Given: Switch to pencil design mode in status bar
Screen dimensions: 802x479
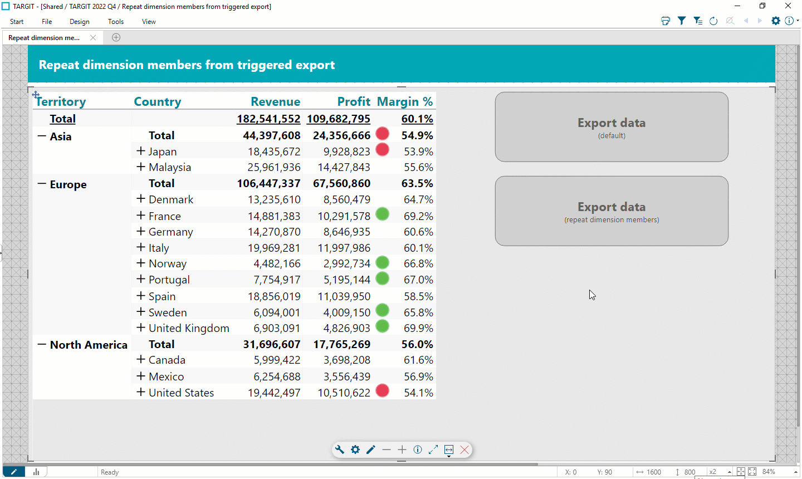Looking at the screenshot, I should (x=14, y=472).
